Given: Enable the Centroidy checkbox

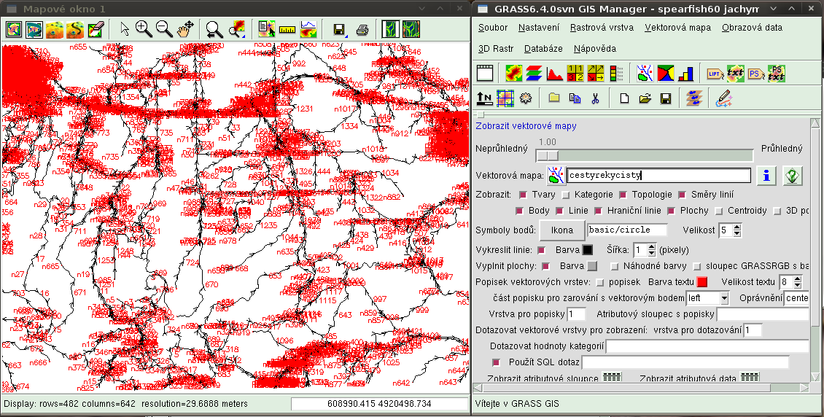Looking at the screenshot, I should [718, 211].
